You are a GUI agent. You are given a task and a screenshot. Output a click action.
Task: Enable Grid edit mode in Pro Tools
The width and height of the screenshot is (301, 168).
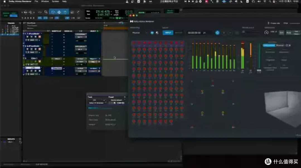coord(13,16)
